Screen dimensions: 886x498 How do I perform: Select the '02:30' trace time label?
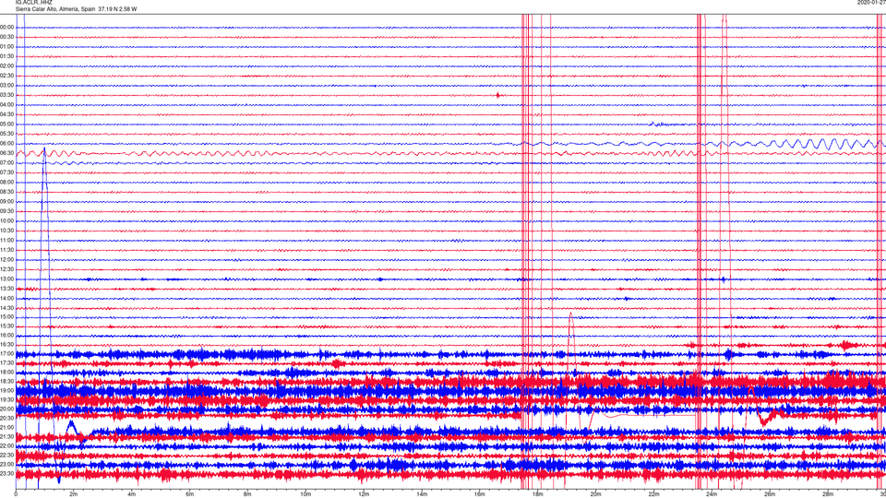pos(6,76)
